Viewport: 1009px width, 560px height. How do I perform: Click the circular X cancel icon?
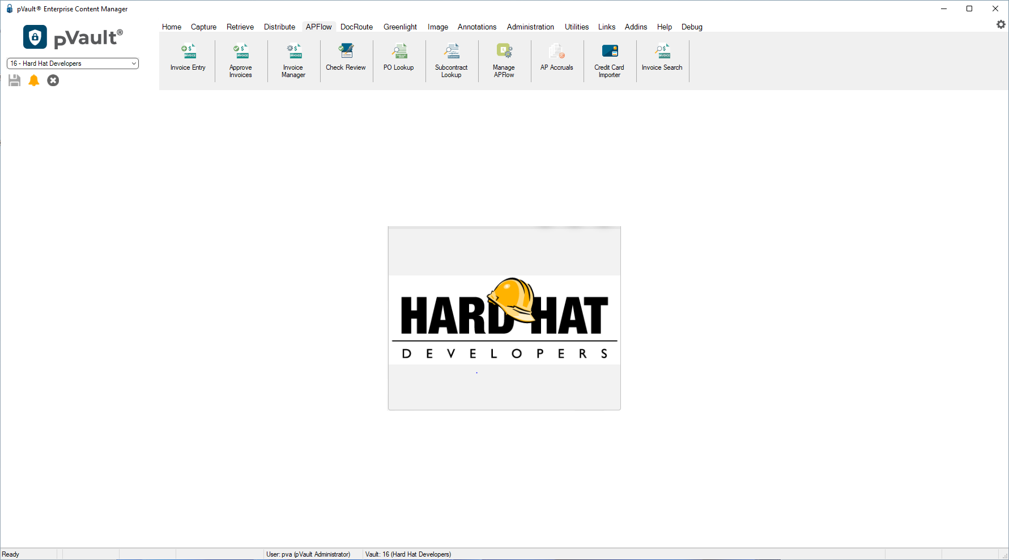(x=53, y=80)
